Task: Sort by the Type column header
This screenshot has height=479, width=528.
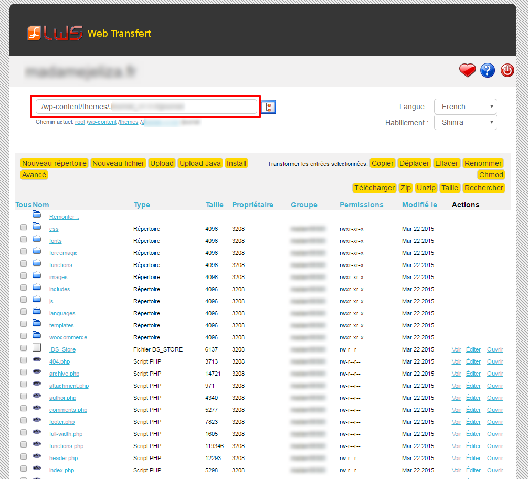Action: [142, 205]
